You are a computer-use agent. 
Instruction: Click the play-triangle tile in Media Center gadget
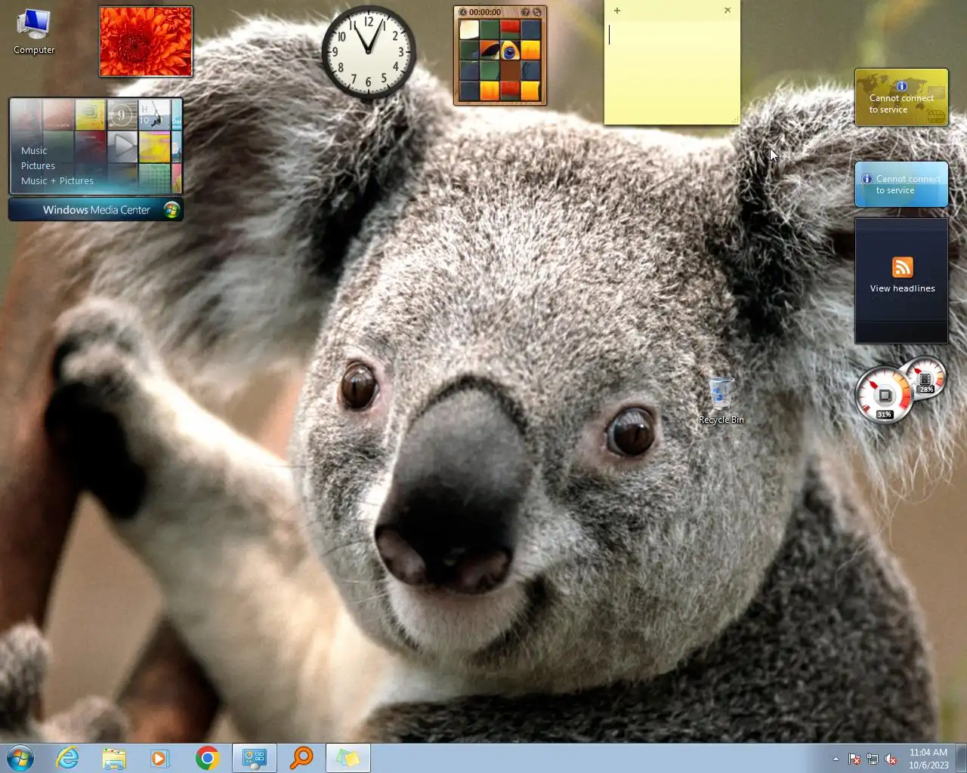pyautogui.click(x=122, y=146)
